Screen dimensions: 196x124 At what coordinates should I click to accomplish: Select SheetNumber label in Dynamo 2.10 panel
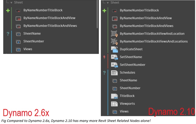click(130, 88)
